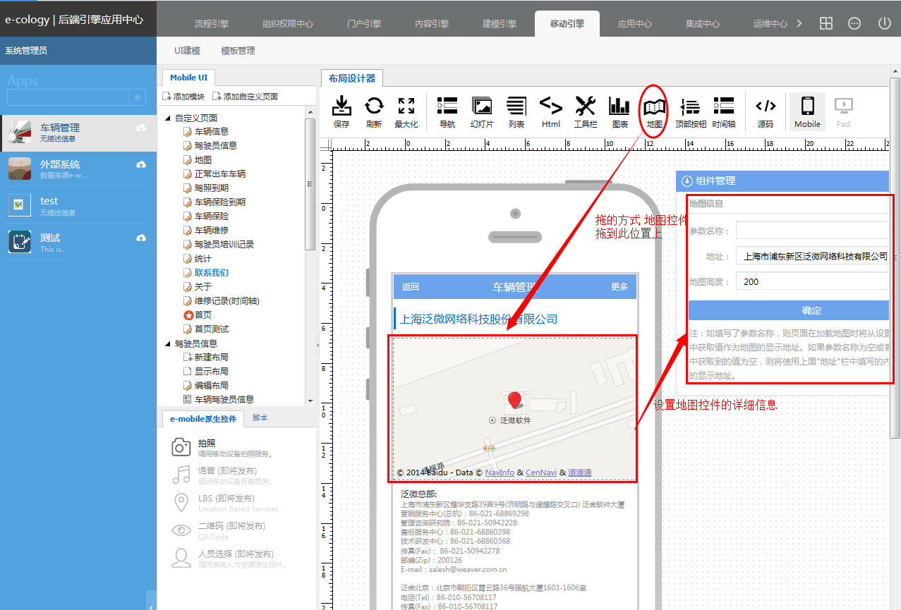
Task: Switch to the 脚本 tab
Action: coord(260,417)
